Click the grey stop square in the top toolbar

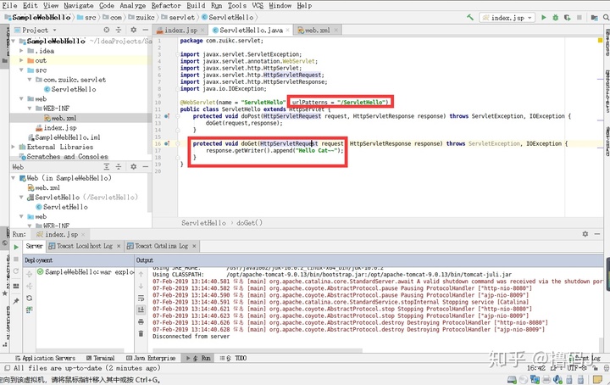tap(579, 18)
